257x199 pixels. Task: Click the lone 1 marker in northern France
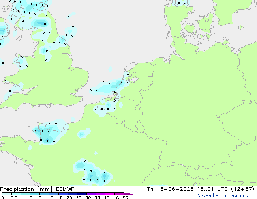click(x=81, y=135)
